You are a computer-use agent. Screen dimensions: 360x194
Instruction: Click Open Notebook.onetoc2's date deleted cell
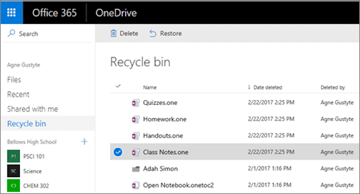click(270, 185)
